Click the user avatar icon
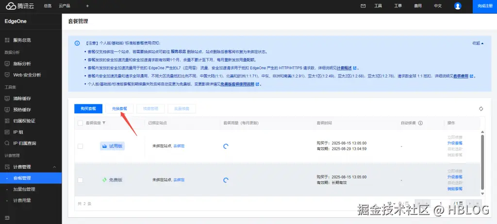 point(457,6)
